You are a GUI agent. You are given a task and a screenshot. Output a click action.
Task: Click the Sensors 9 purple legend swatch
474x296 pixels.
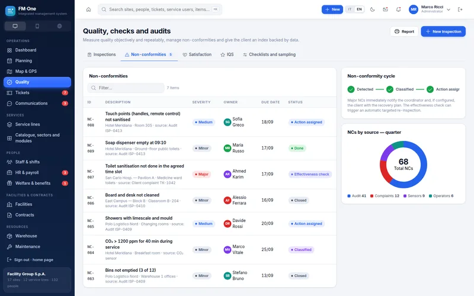[x=405, y=196]
